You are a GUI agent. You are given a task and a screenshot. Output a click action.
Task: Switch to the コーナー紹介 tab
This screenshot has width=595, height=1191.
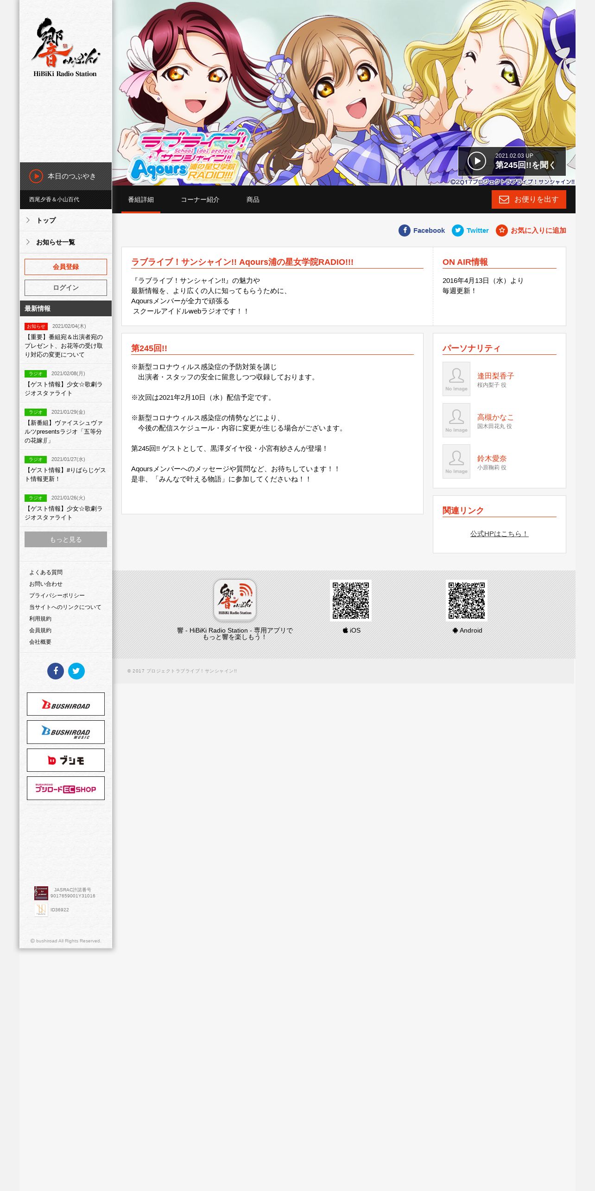(x=200, y=199)
